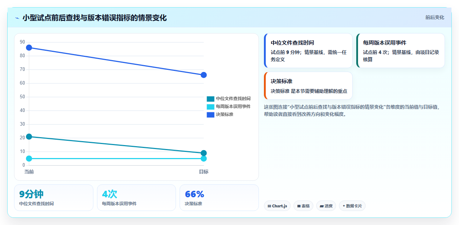Image resolution: width=459 pixels, height=225 pixels.
Task: Toggle 决策标准 legend swatch
Action: click(x=211, y=114)
